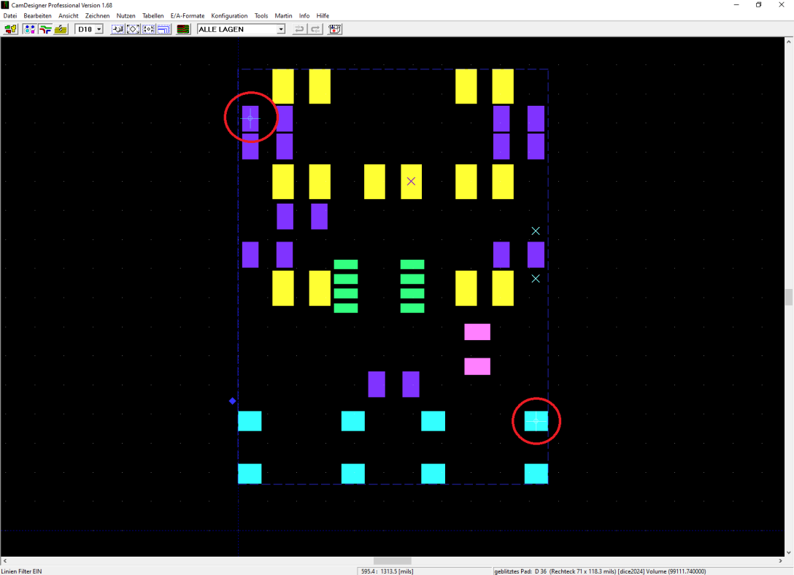Click the yellow hatched icon left of D10

[x=61, y=29]
